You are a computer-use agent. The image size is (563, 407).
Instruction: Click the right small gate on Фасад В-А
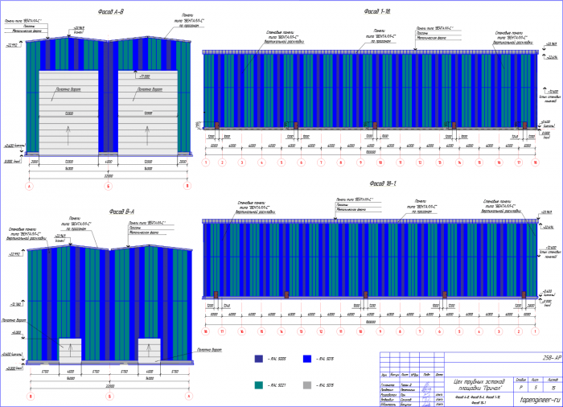pyautogui.click(x=150, y=350)
